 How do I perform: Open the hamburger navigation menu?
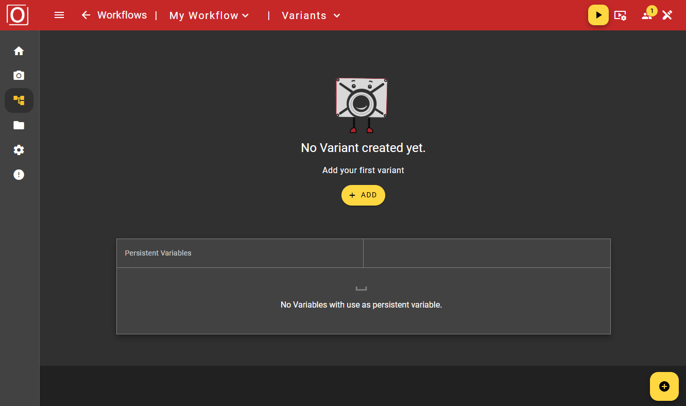coord(59,15)
